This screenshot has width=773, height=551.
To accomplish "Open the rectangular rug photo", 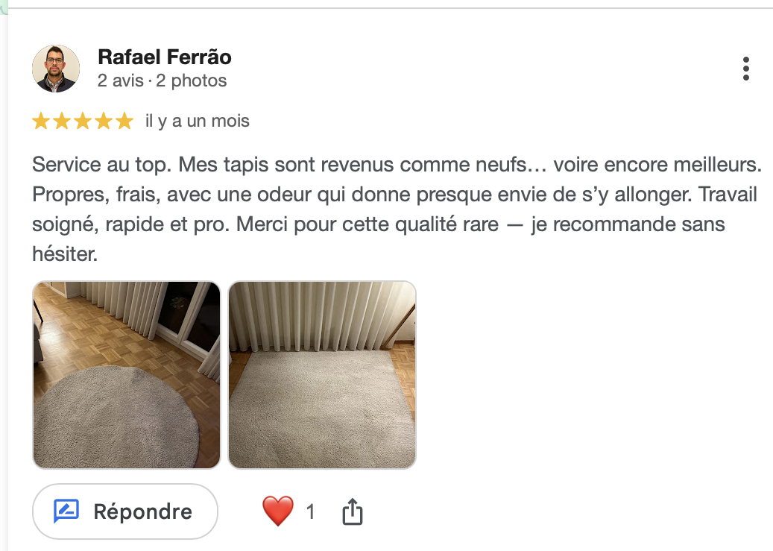I will click(x=322, y=375).
